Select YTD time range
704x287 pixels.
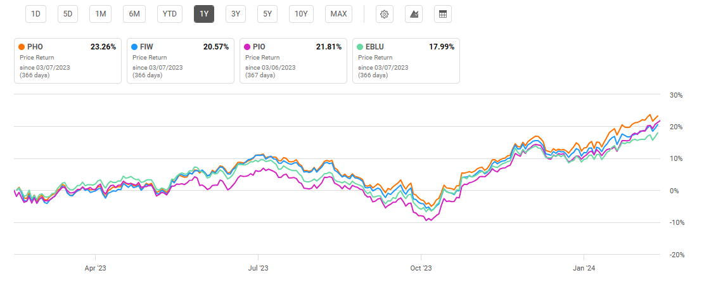pyautogui.click(x=169, y=14)
